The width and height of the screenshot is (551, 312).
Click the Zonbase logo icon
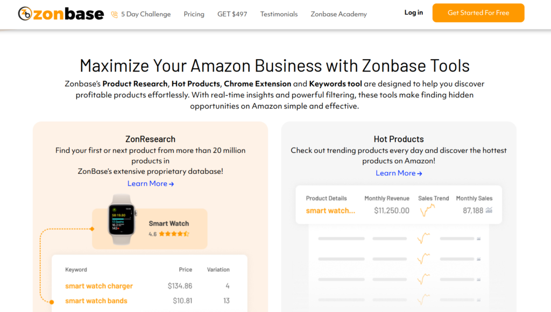coord(25,14)
